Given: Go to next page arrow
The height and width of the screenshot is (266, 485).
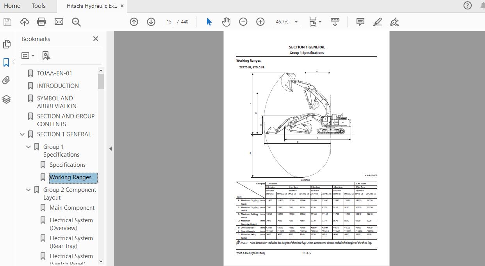Looking at the screenshot, I should coord(151,22).
